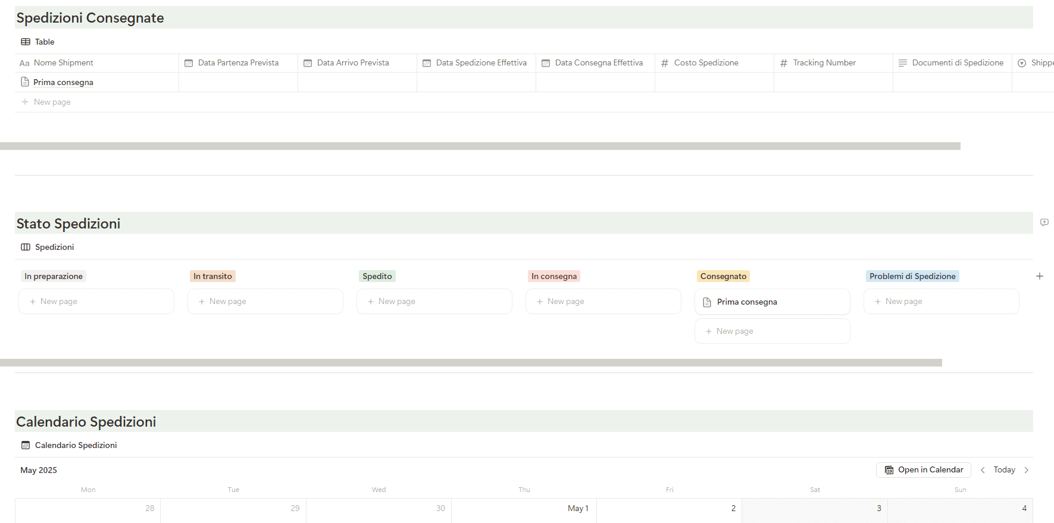
Task: Click the Problemi di Spedizione status tag
Action: pyautogui.click(x=912, y=276)
